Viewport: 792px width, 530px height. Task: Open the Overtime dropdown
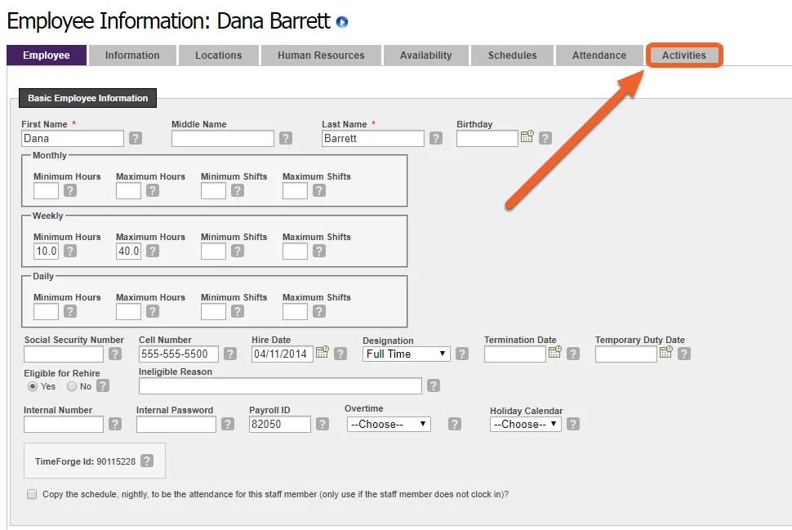point(389,424)
